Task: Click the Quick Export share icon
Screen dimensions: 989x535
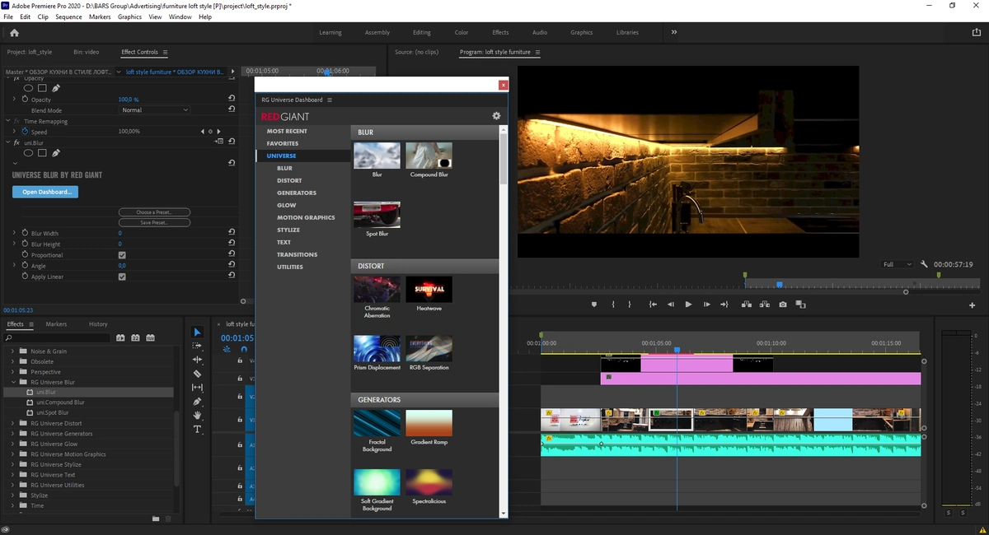Action: tap(977, 32)
